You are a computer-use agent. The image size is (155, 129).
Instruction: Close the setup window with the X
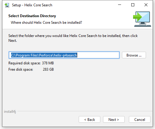(x=146, y=5)
